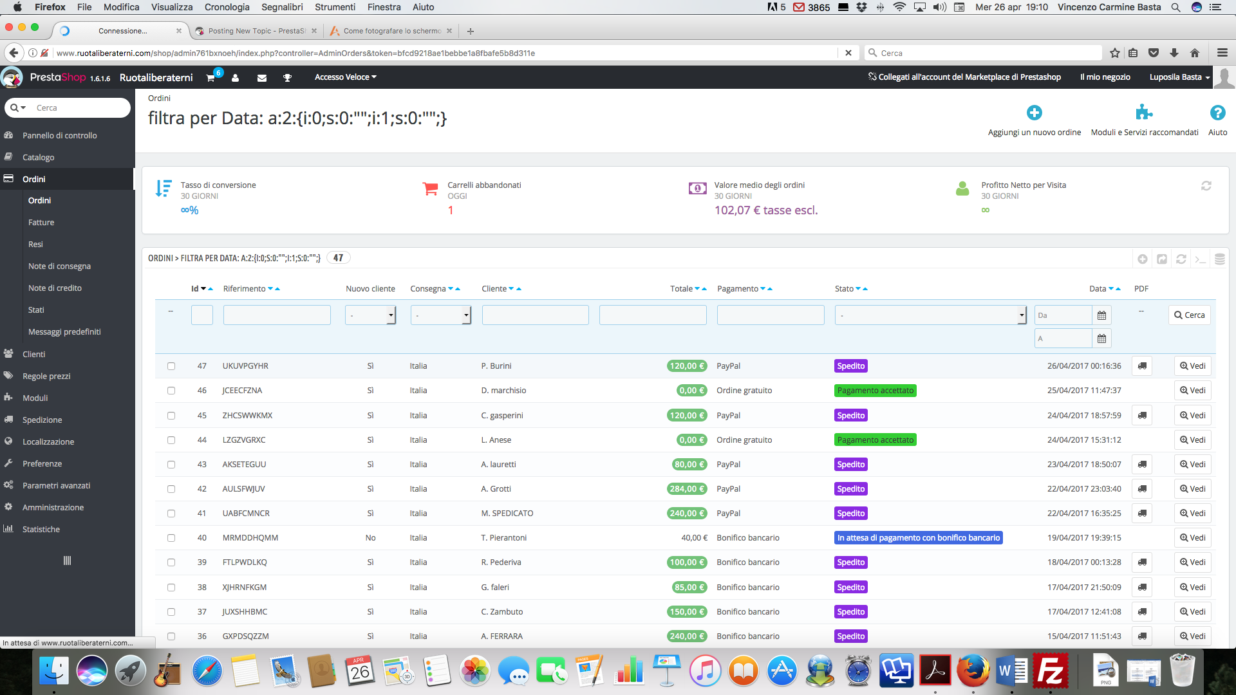Click the Aiuto help question icon
This screenshot has height=695, width=1236.
coord(1217,113)
